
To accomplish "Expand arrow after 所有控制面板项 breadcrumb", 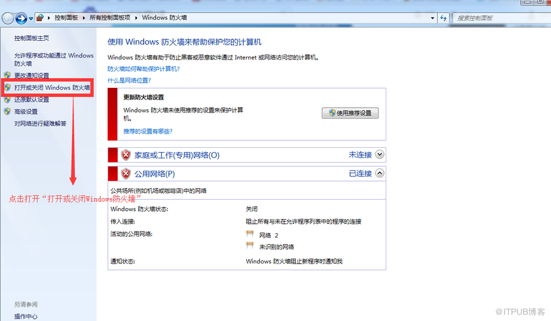I will 136,17.
